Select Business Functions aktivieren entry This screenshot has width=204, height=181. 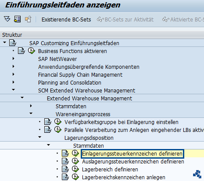(72, 51)
